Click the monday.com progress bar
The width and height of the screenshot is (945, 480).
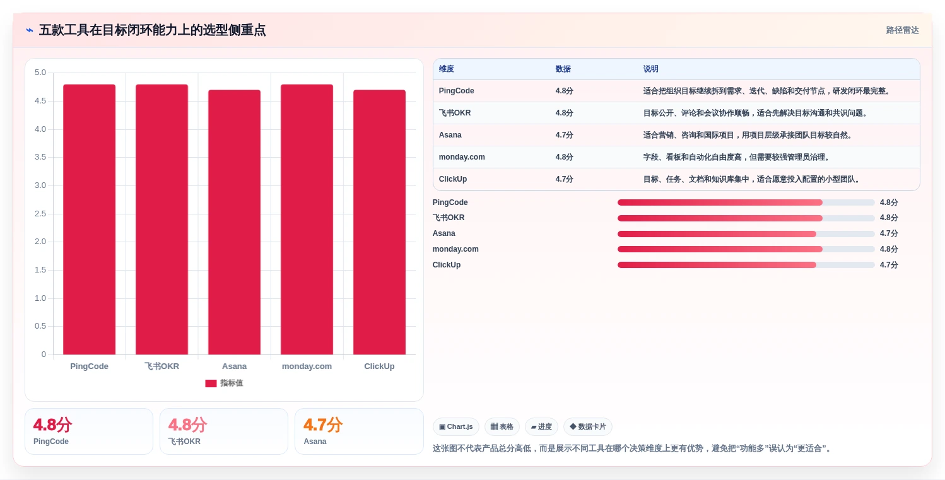(746, 249)
